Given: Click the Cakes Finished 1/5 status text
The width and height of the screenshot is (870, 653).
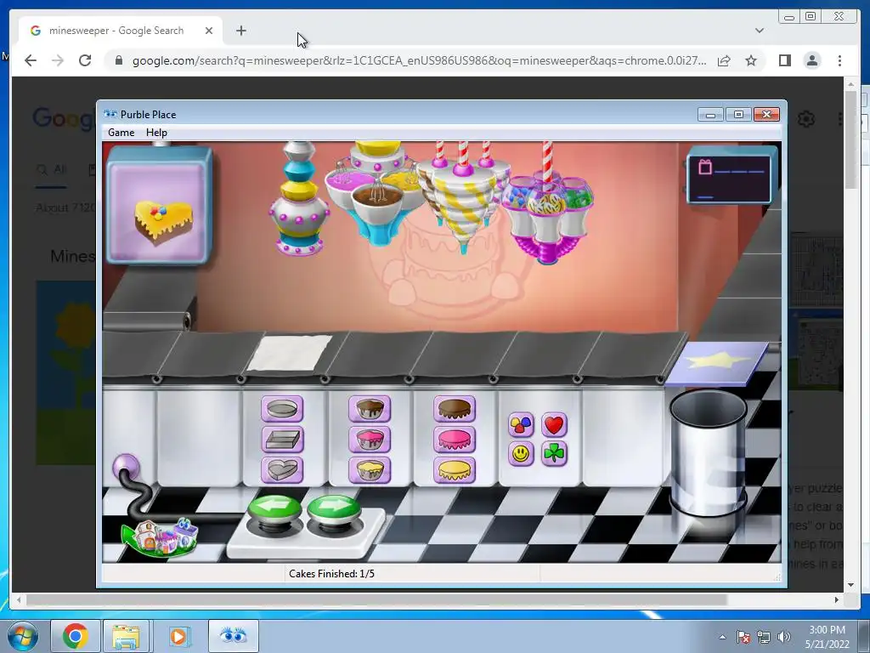Looking at the screenshot, I should tap(332, 574).
